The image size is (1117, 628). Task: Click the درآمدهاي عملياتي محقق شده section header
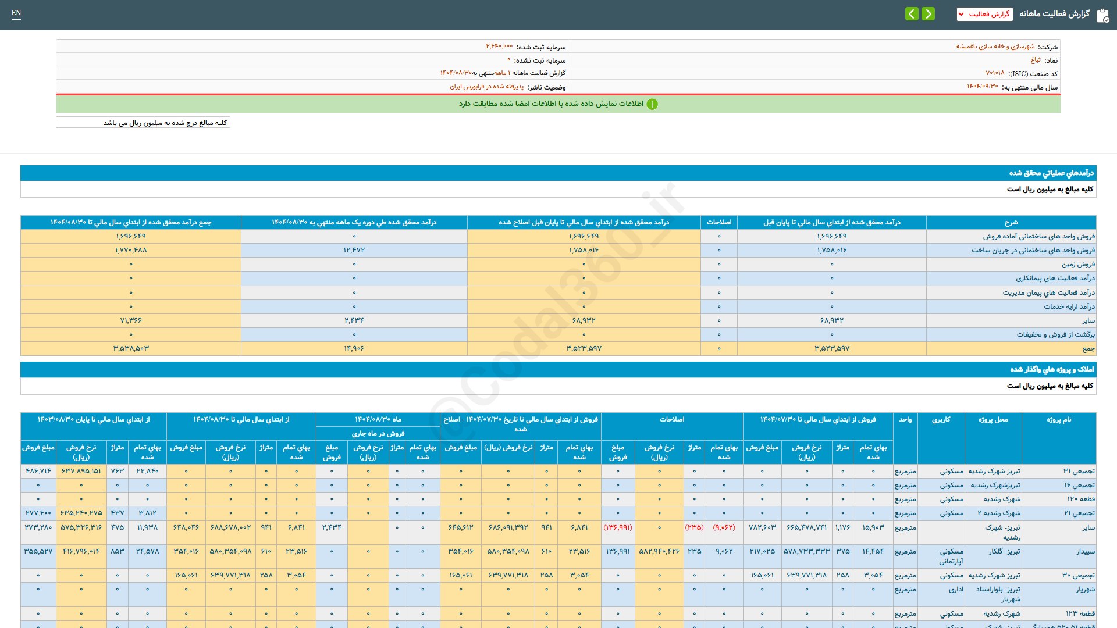coord(1051,173)
